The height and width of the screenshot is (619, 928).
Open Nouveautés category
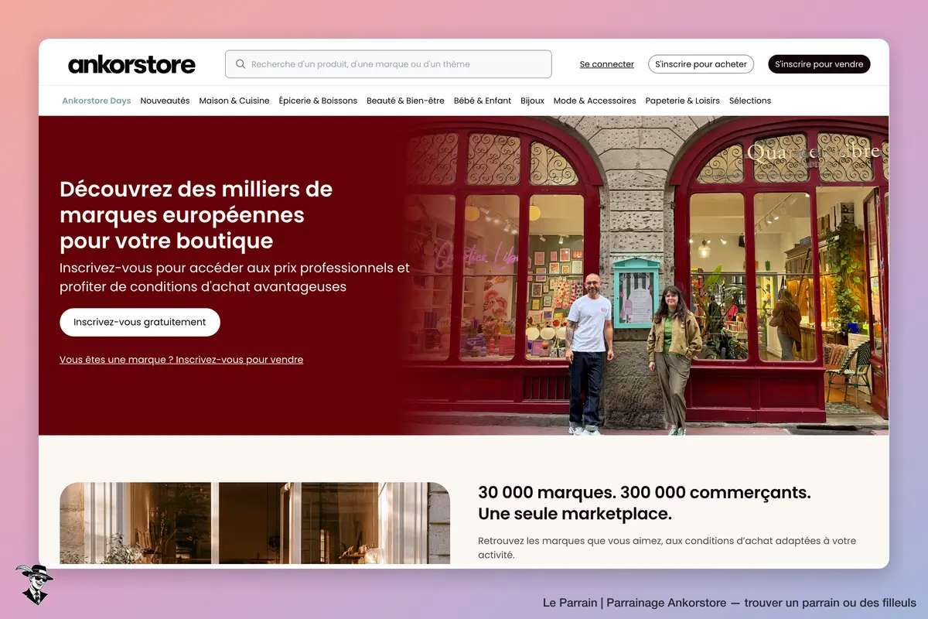click(x=165, y=101)
